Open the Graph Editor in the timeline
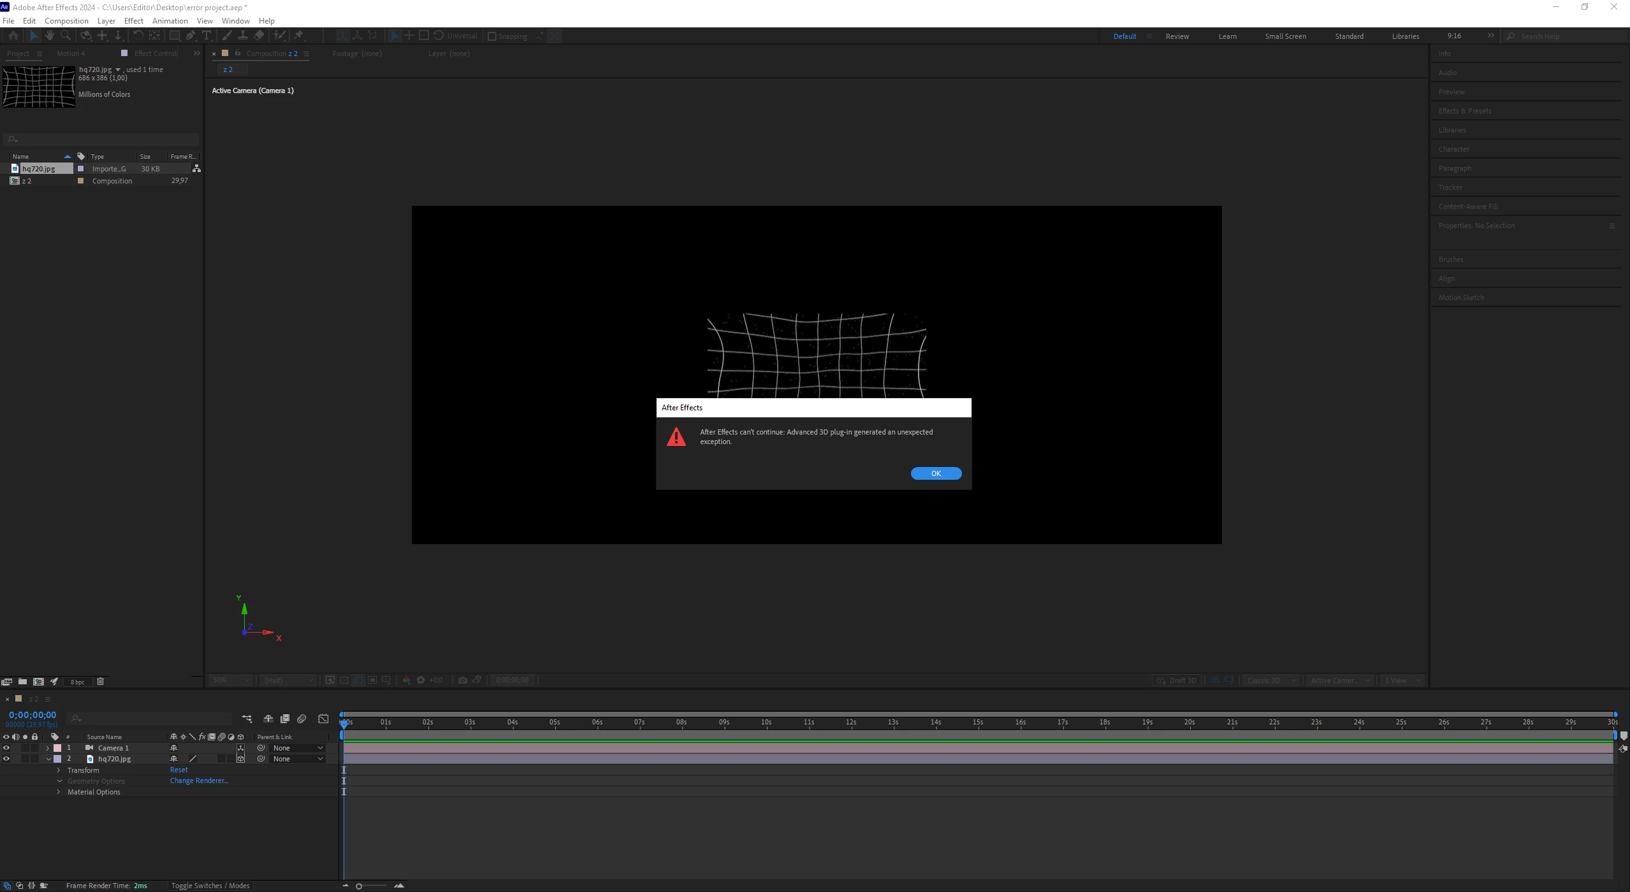 [x=323, y=719]
